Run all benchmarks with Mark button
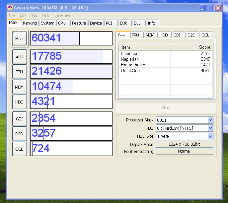The height and width of the screenshot is (203, 228). click(20, 39)
